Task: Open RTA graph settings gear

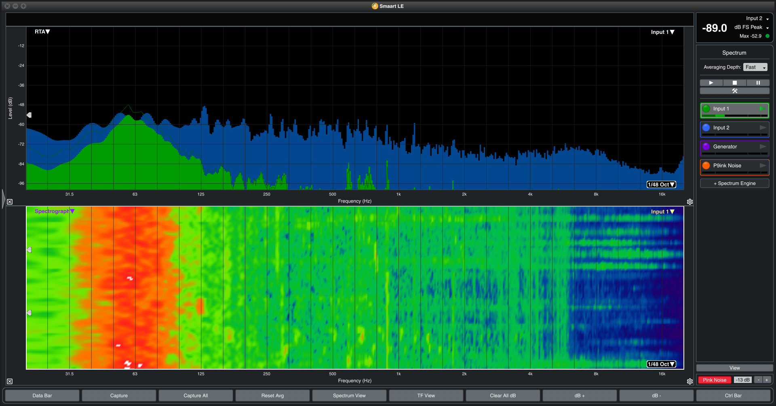Action: pyautogui.click(x=690, y=202)
